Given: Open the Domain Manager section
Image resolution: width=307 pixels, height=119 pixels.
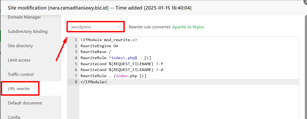Looking at the screenshot, I should 24,17.
